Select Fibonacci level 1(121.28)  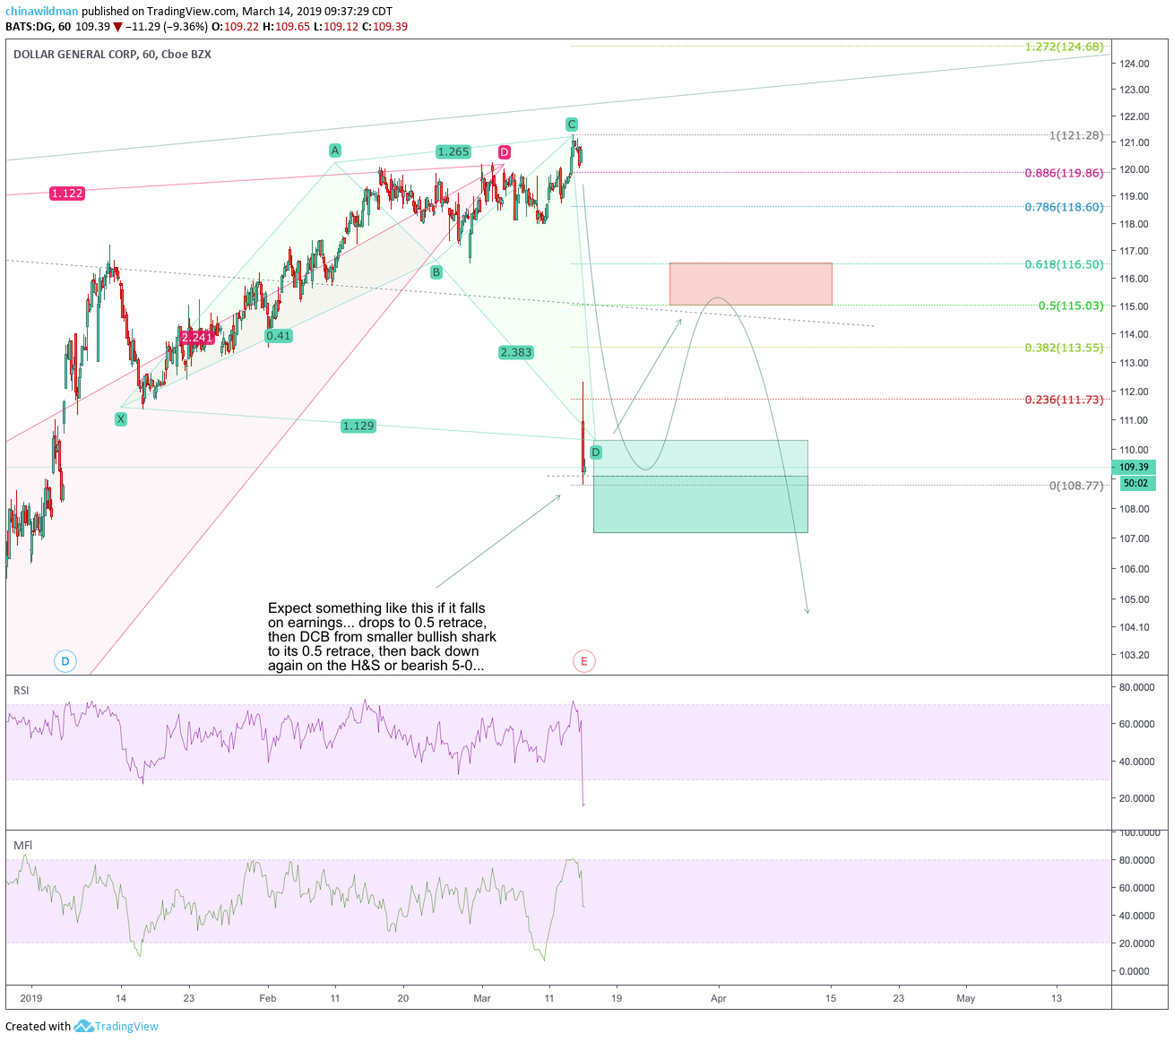tap(1076, 135)
